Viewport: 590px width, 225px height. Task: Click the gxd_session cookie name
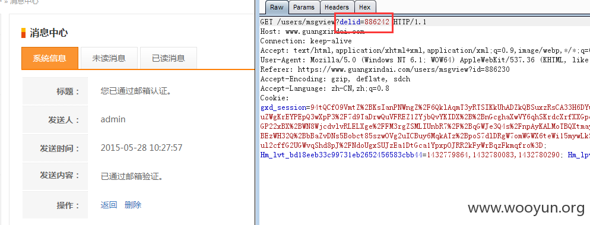pyautogui.click(x=283, y=107)
